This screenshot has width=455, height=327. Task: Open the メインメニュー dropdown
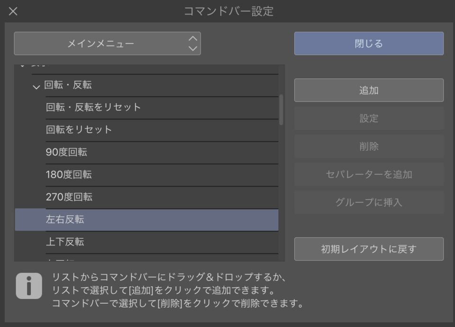click(108, 44)
